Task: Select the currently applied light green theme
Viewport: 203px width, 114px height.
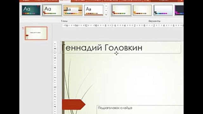Action: [52, 10]
